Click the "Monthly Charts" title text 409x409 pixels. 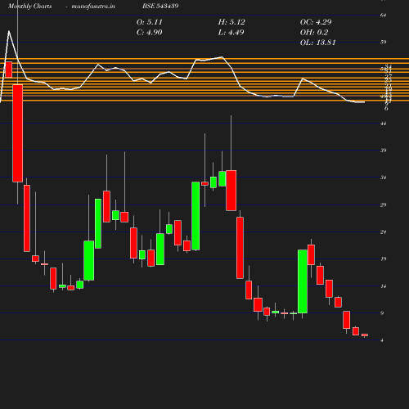(x=30, y=6)
